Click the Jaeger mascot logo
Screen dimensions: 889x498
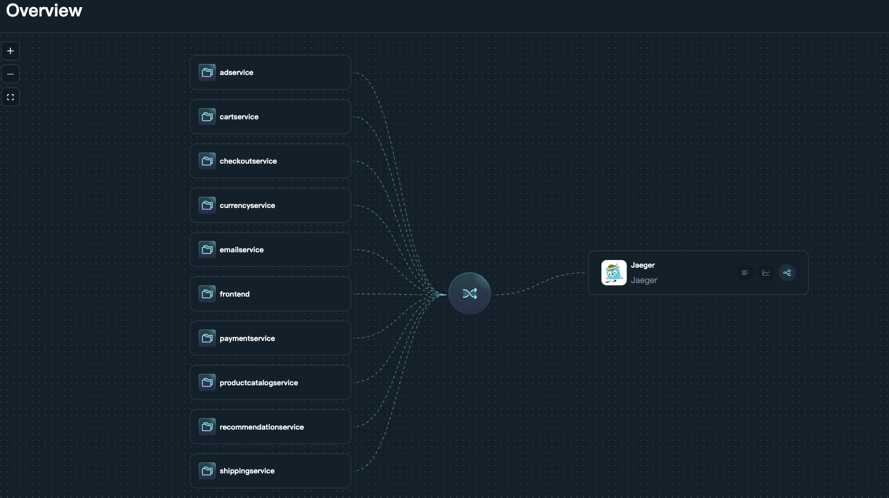(613, 273)
